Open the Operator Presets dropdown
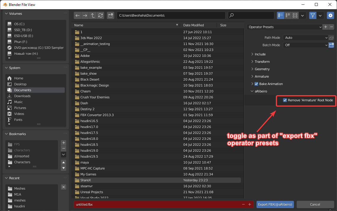The width and height of the screenshot is (337, 211). (284, 27)
